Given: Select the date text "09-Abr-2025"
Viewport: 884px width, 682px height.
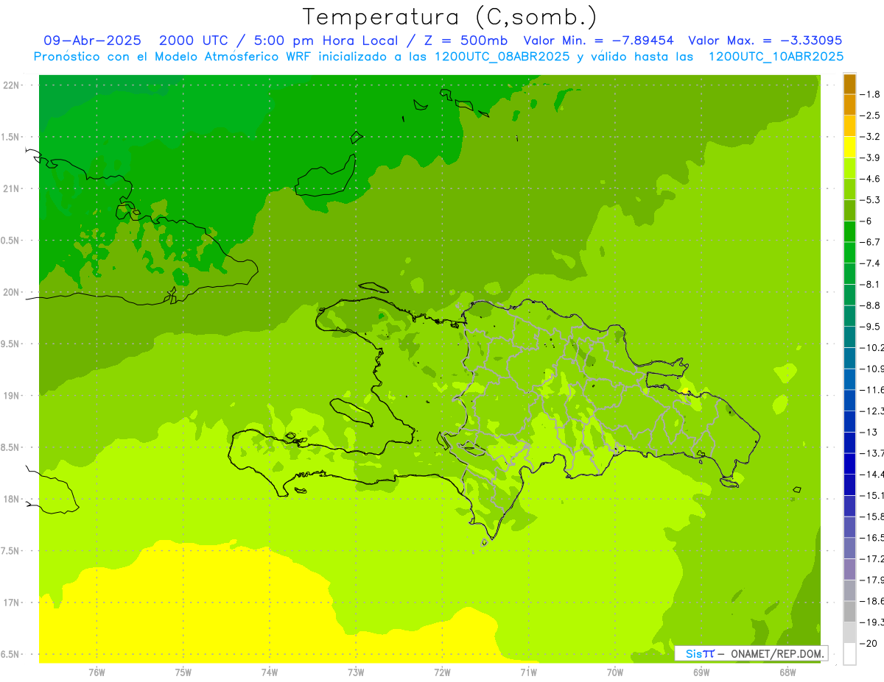Looking at the screenshot, I should point(92,40).
